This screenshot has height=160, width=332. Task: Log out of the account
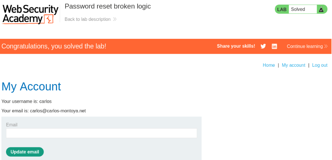coord(320,65)
